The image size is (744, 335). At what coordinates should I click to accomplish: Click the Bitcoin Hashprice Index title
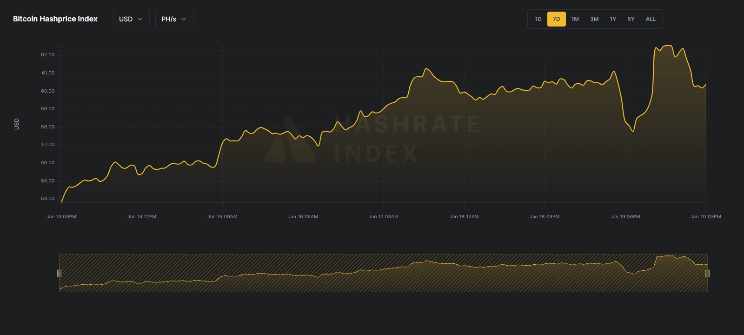[x=55, y=19]
